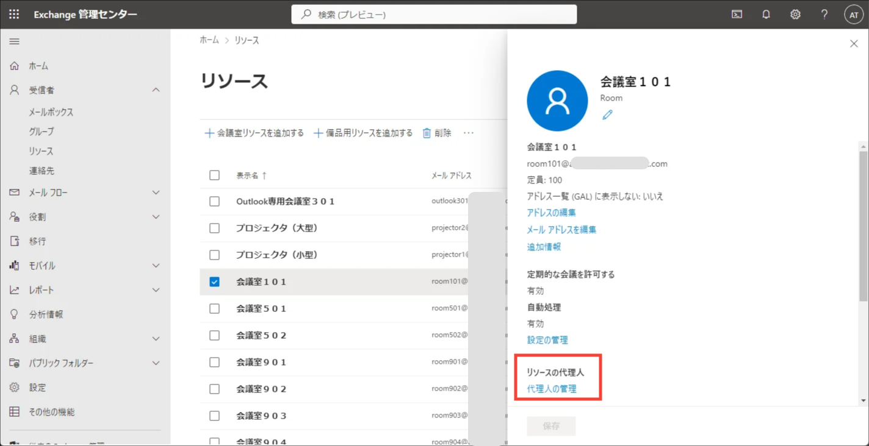Expand the メール フロー chevron
Viewport: 869px width, 446px height.
156,193
